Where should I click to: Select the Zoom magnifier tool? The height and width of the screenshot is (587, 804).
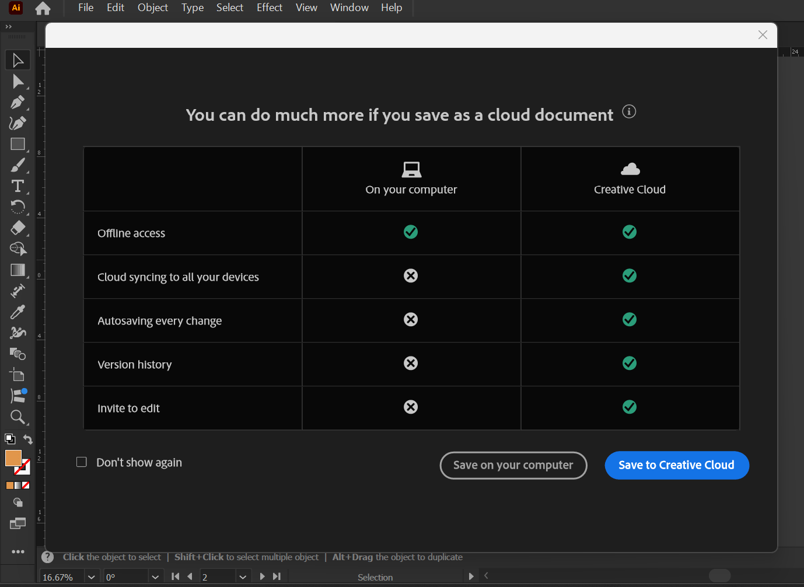click(18, 417)
